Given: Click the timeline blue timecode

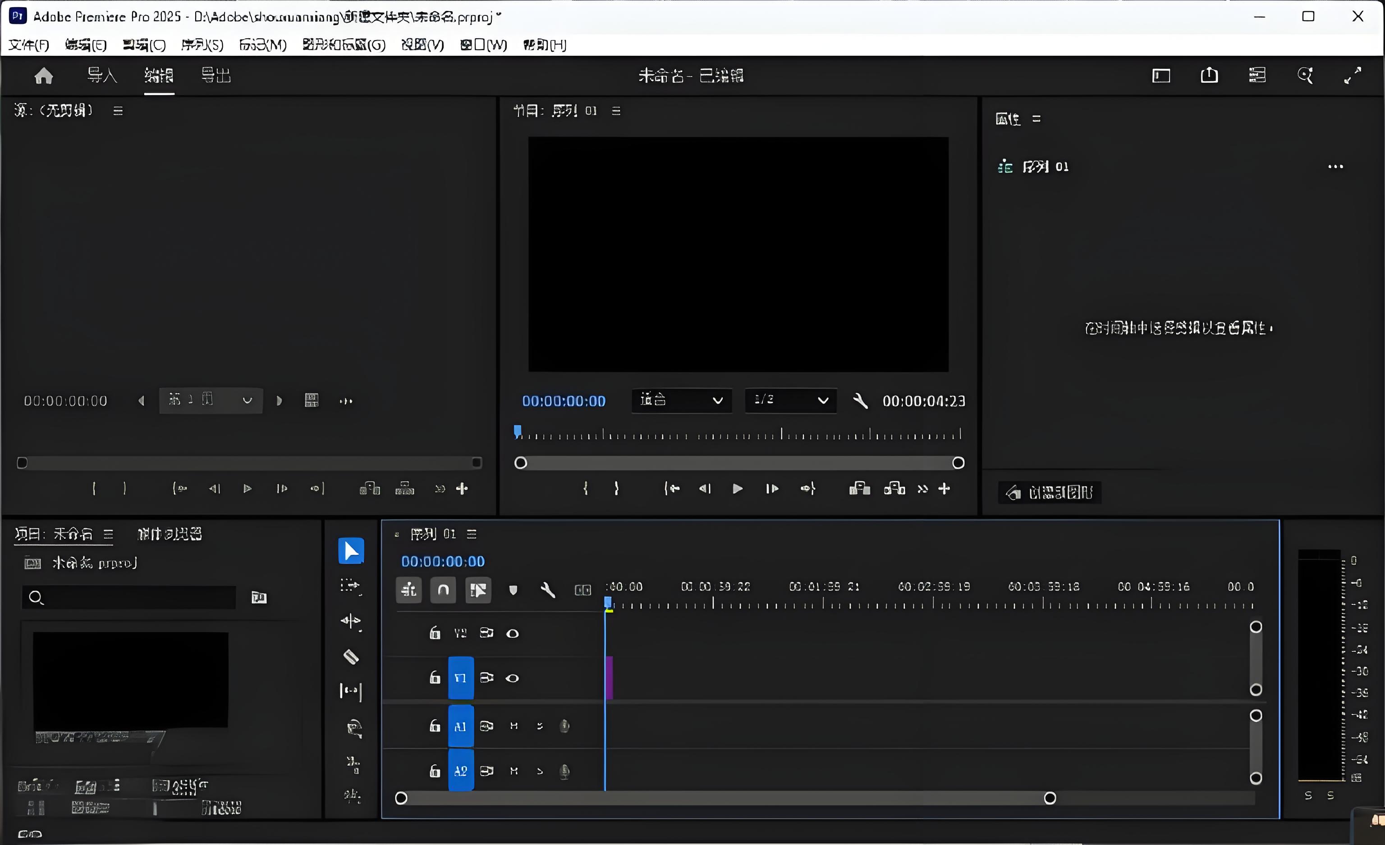Looking at the screenshot, I should (443, 562).
